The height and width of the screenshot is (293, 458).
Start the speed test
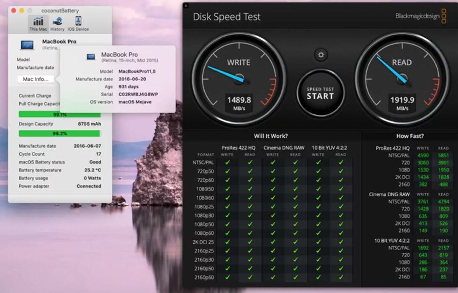(x=320, y=93)
